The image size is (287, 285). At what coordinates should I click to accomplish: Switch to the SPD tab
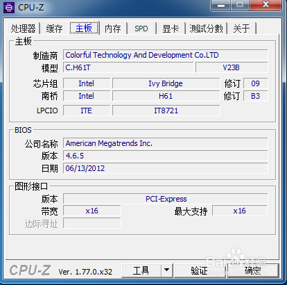click(x=141, y=28)
